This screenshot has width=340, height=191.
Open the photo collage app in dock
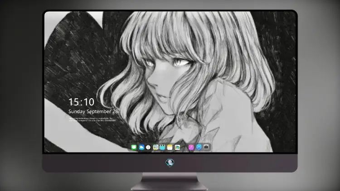click(x=177, y=147)
